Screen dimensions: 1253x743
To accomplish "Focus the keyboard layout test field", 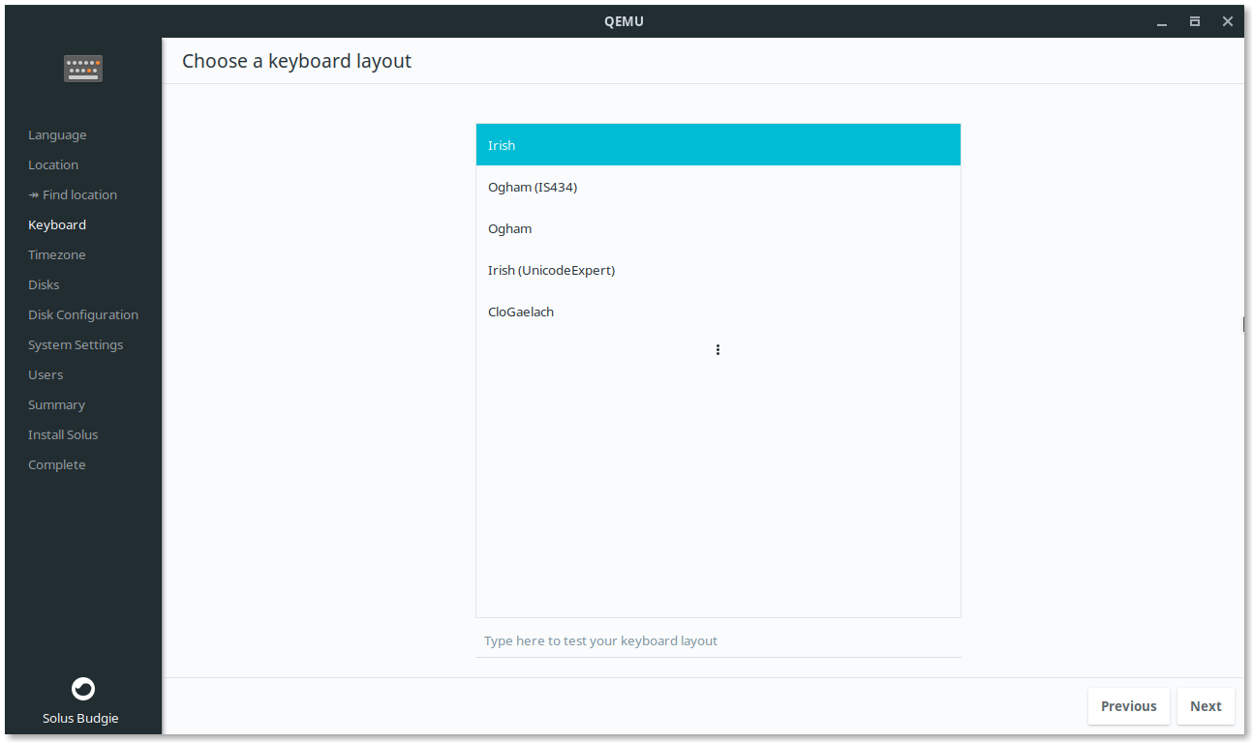I will pyautogui.click(x=718, y=640).
